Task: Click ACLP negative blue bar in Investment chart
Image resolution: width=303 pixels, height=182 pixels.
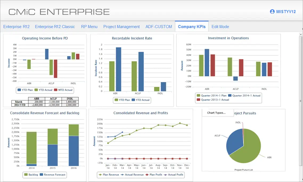Action: (x=235, y=78)
